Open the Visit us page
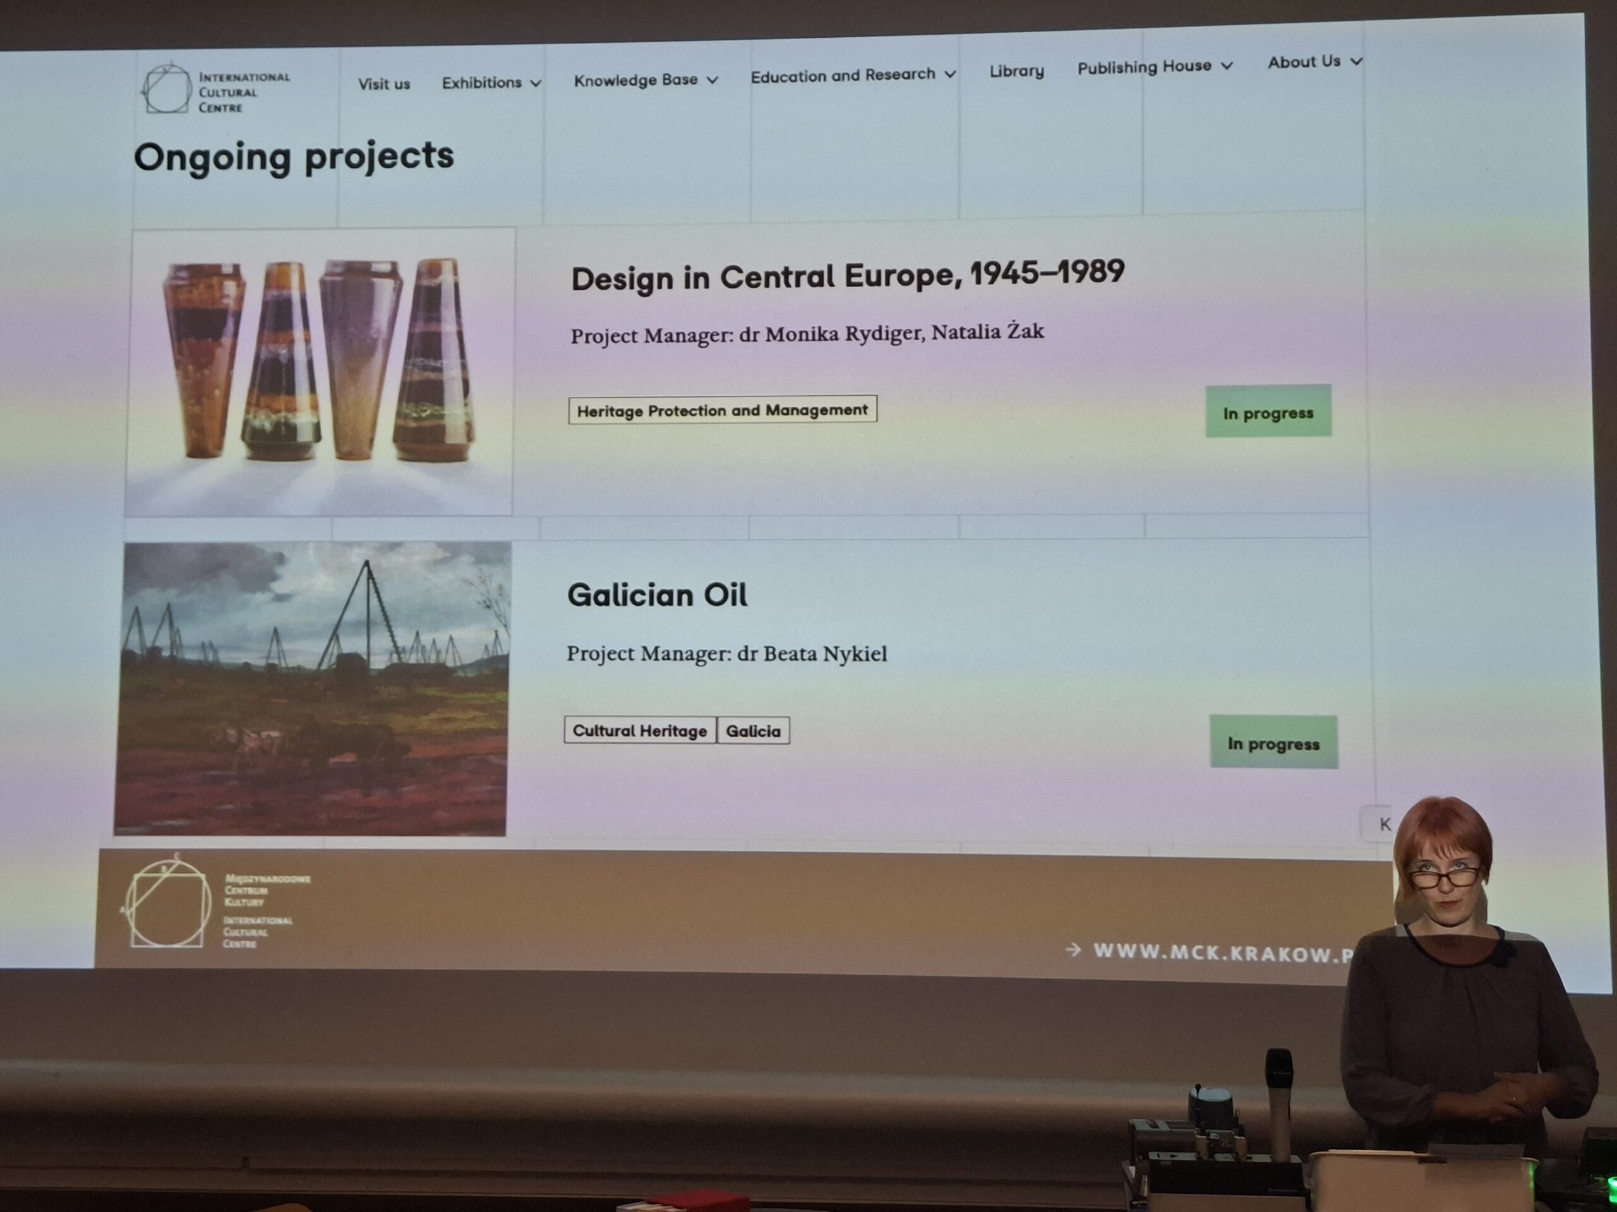 pyautogui.click(x=384, y=84)
